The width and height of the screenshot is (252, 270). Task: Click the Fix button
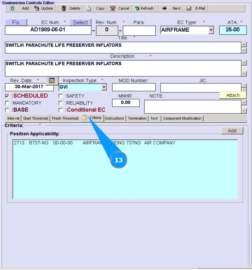click(16, 22)
